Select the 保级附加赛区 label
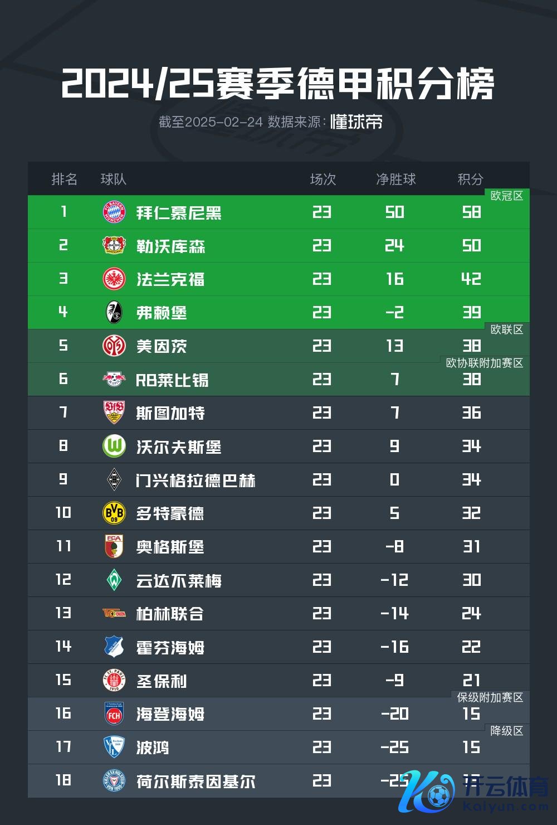This screenshot has width=557, height=825. (490, 697)
